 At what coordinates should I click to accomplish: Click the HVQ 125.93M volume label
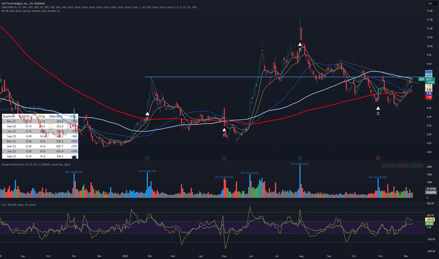point(378,177)
